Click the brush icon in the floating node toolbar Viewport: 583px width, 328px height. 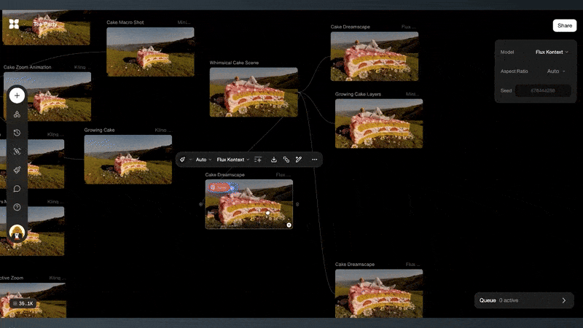tap(183, 160)
